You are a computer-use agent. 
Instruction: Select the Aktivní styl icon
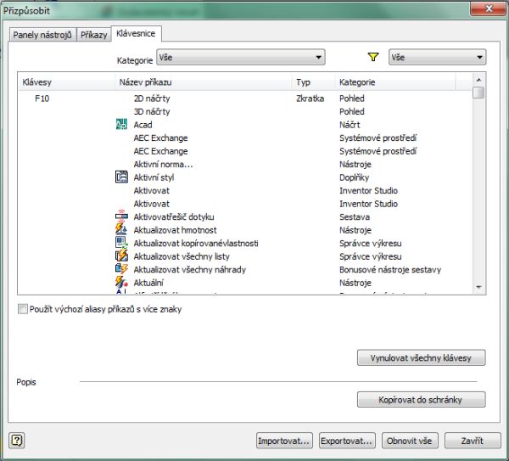[120, 177]
